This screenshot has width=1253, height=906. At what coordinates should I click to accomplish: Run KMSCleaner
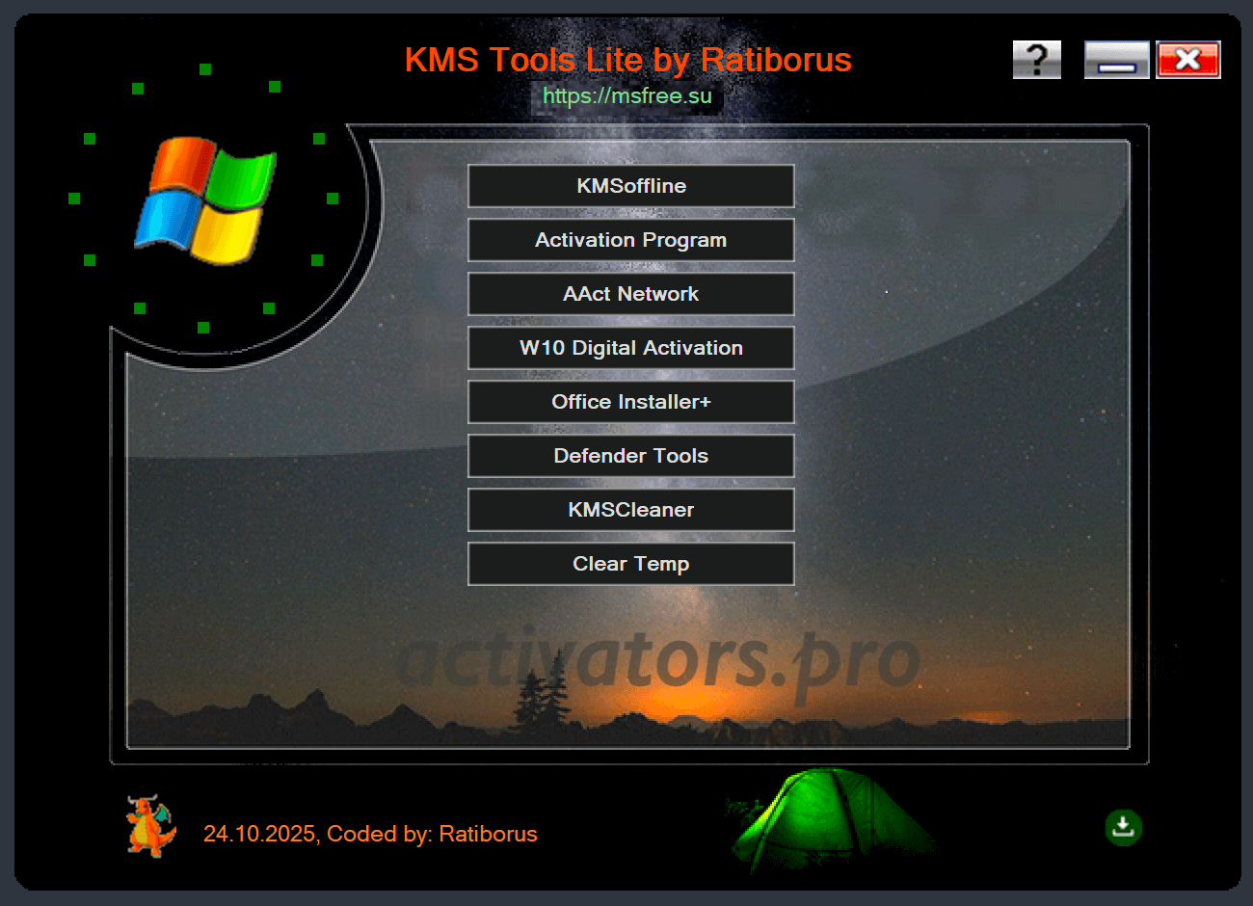click(630, 510)
